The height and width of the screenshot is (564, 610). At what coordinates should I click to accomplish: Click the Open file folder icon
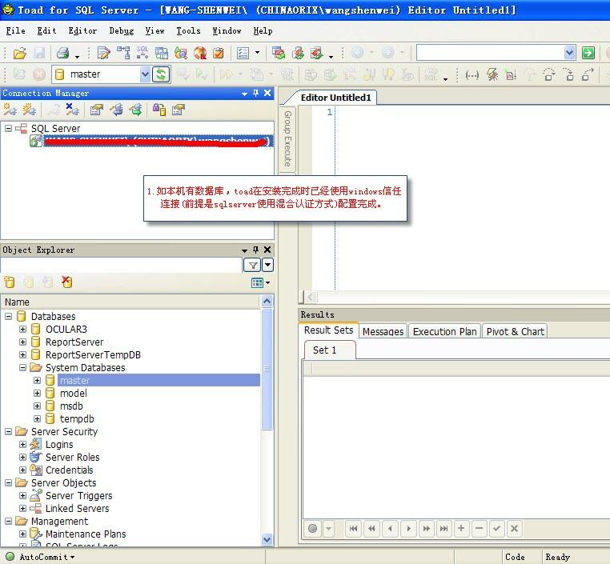[19, 53]
